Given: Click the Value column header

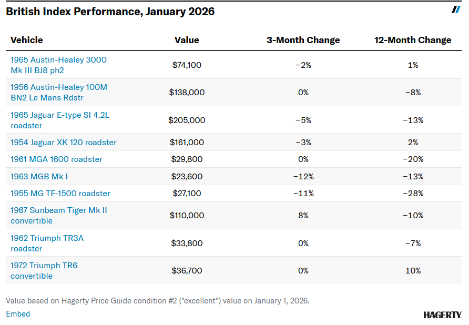Looking at the screenshot, I should click(187, 40).
